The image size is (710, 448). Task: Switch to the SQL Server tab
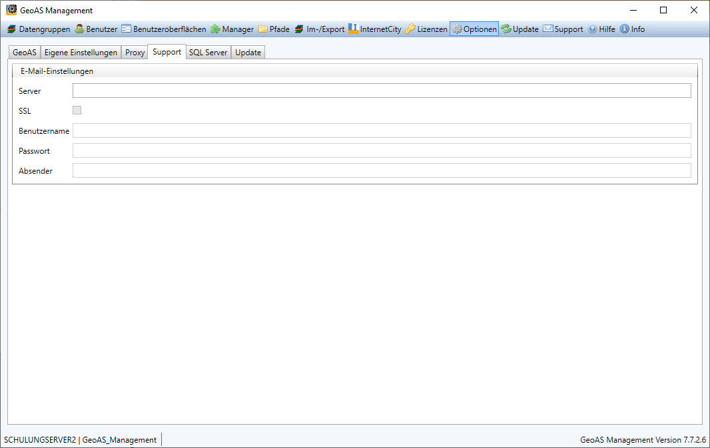click(208, 53)
